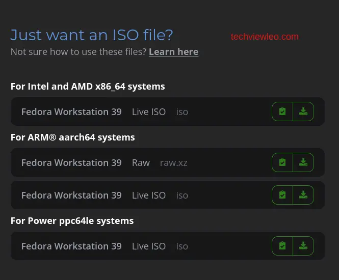Click the verify checksum icon for x86_64 Live ISO
Screen dimensions: 339x280
(x=282, y=111)
